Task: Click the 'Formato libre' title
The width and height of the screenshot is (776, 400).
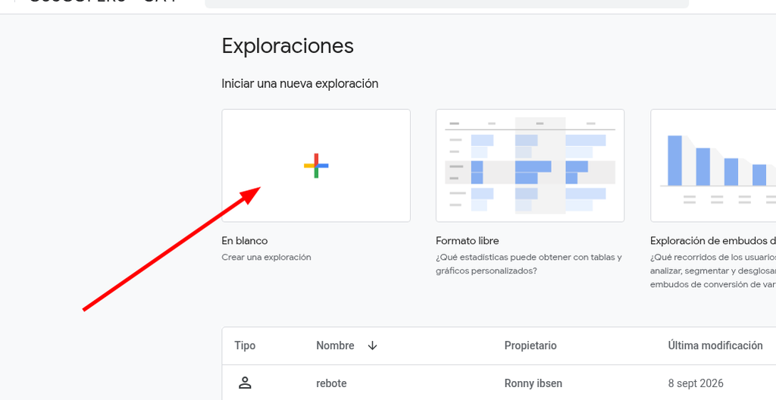Action: point(467,241)
